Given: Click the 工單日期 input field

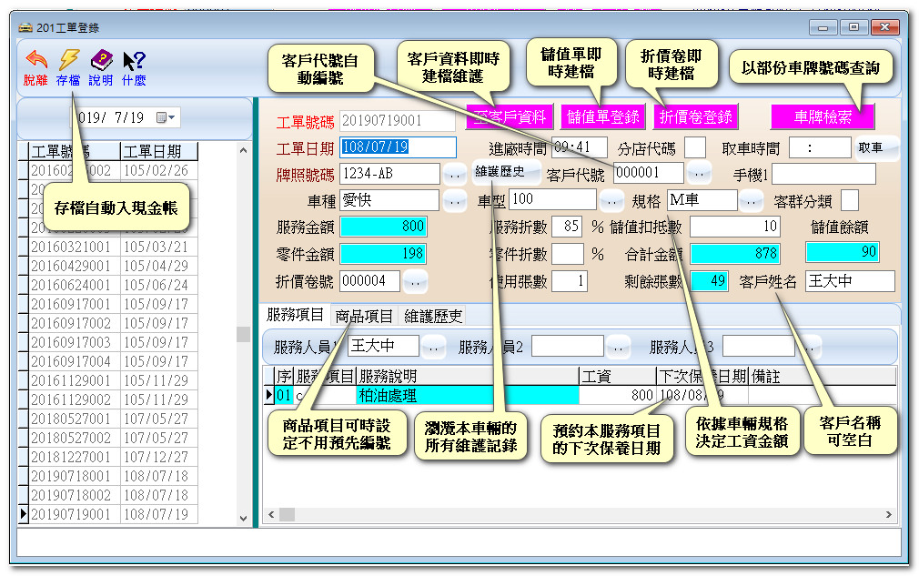Looking at the screenshot, I should coord(398,147).
